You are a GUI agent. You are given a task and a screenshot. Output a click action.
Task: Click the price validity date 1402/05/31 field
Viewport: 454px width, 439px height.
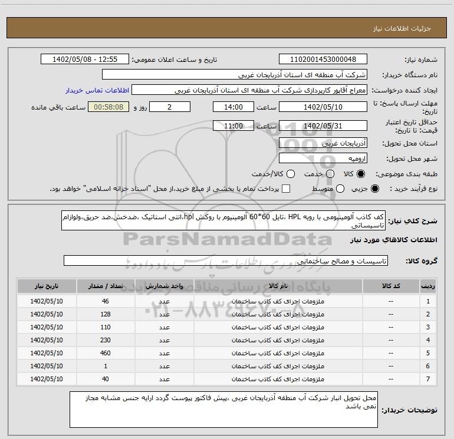pyautogui.click(x=323, y=126)
